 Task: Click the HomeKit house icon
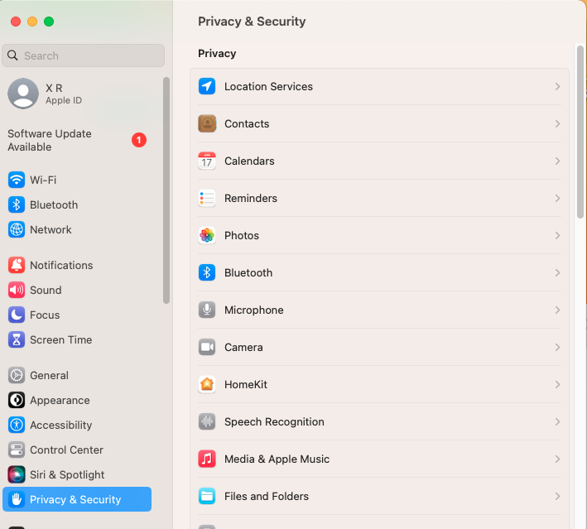207,384
